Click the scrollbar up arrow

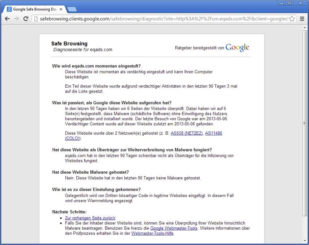point(305,28)
